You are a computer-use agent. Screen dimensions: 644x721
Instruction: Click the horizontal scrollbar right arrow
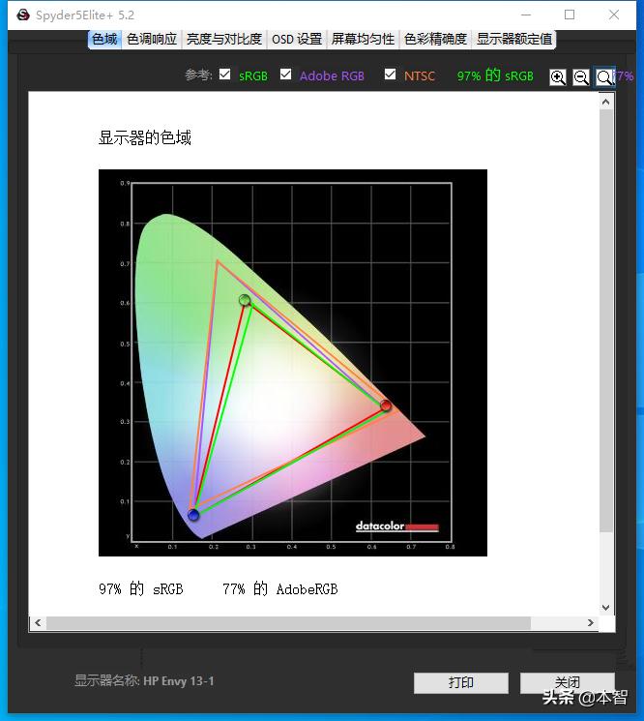(x=591, y=623)
